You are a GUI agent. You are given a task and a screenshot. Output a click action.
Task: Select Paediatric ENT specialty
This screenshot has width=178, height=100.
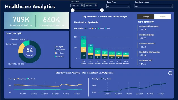146,61
